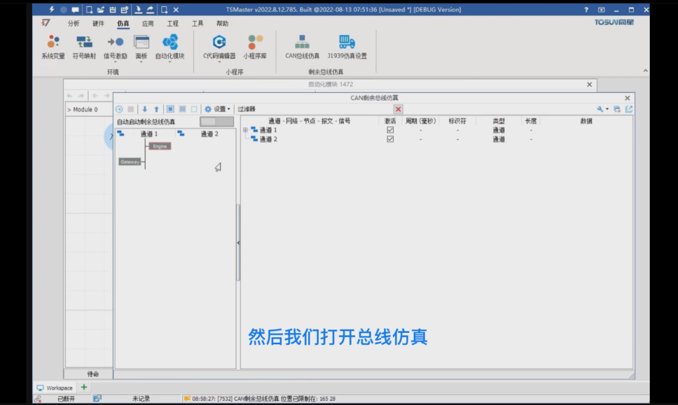Select the 通道 2 tab in network view

[210, 134]
